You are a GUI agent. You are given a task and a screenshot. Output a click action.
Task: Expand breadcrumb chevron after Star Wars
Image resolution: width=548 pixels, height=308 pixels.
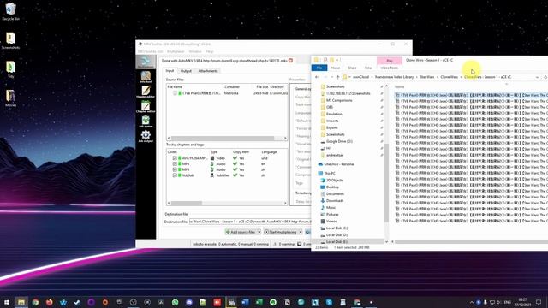click(437, 77)
